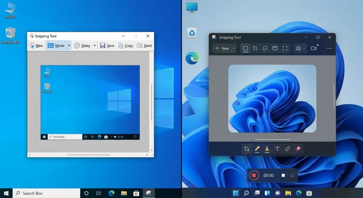Click the vertical scrollbar in Windows 11 Snipping Tool
The image size is (363, 198).
334,96
